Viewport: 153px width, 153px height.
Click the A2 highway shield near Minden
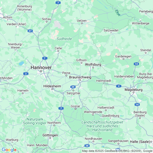(26, 74)
